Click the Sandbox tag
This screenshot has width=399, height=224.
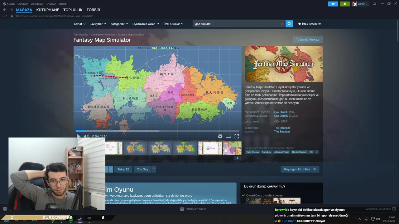coord(267,152)
